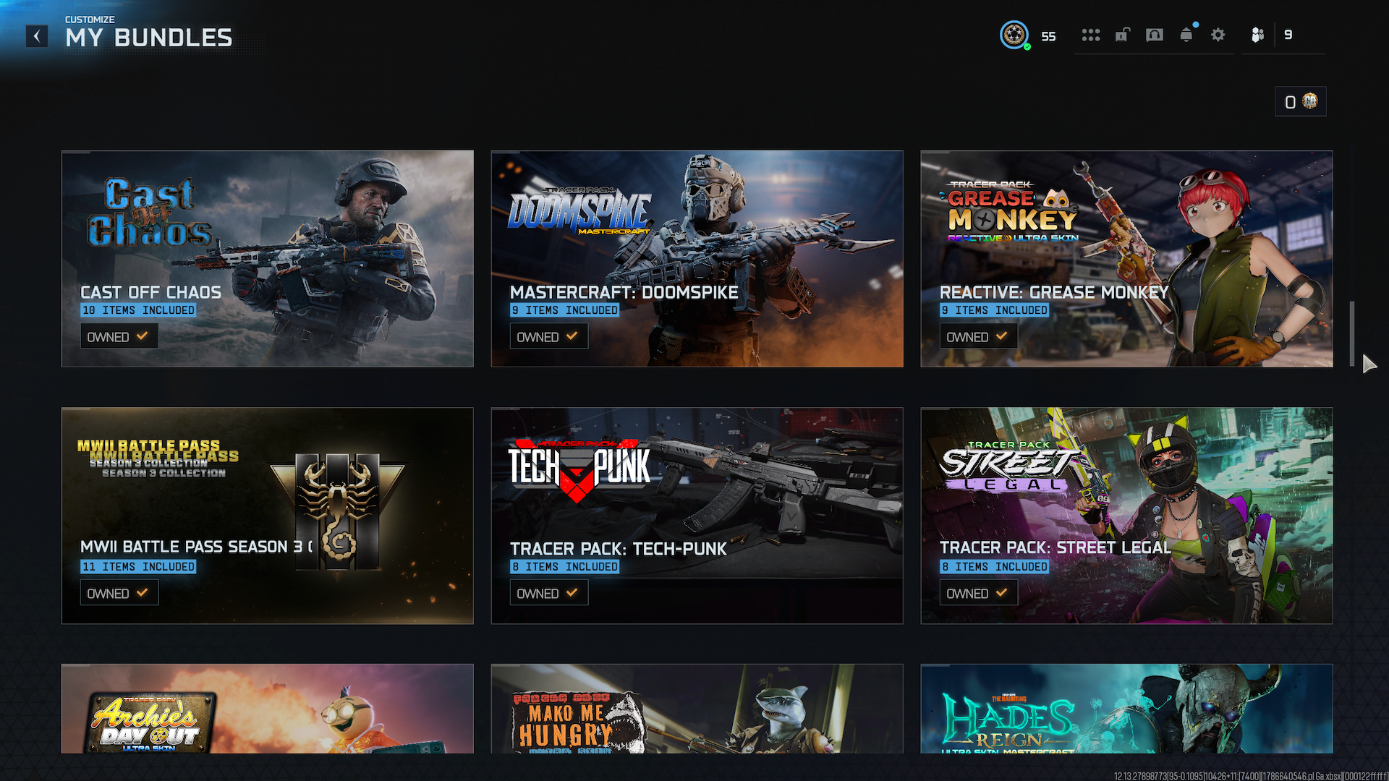Open the Mako Me Hungry bundle card
The image size is (1389, 781).
click(x=697, y=709)
